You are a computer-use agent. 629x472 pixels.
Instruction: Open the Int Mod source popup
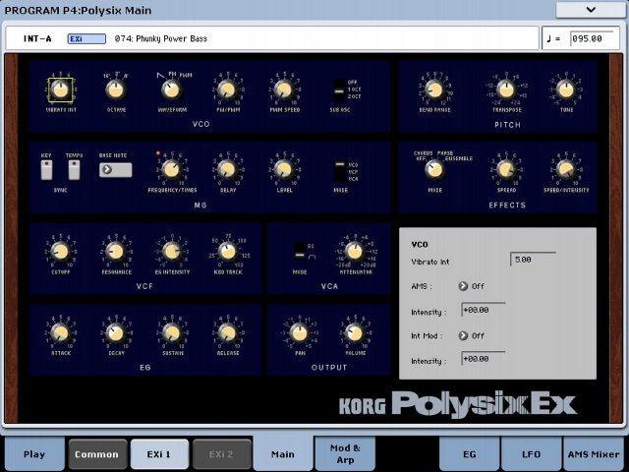(x=464, y=335)
